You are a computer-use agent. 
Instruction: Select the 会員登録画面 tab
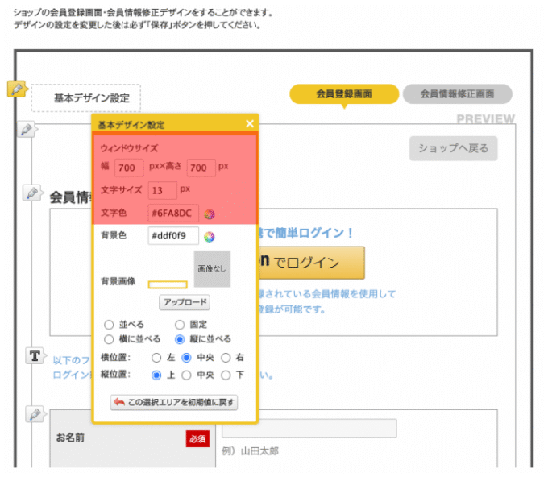(344, 93)
